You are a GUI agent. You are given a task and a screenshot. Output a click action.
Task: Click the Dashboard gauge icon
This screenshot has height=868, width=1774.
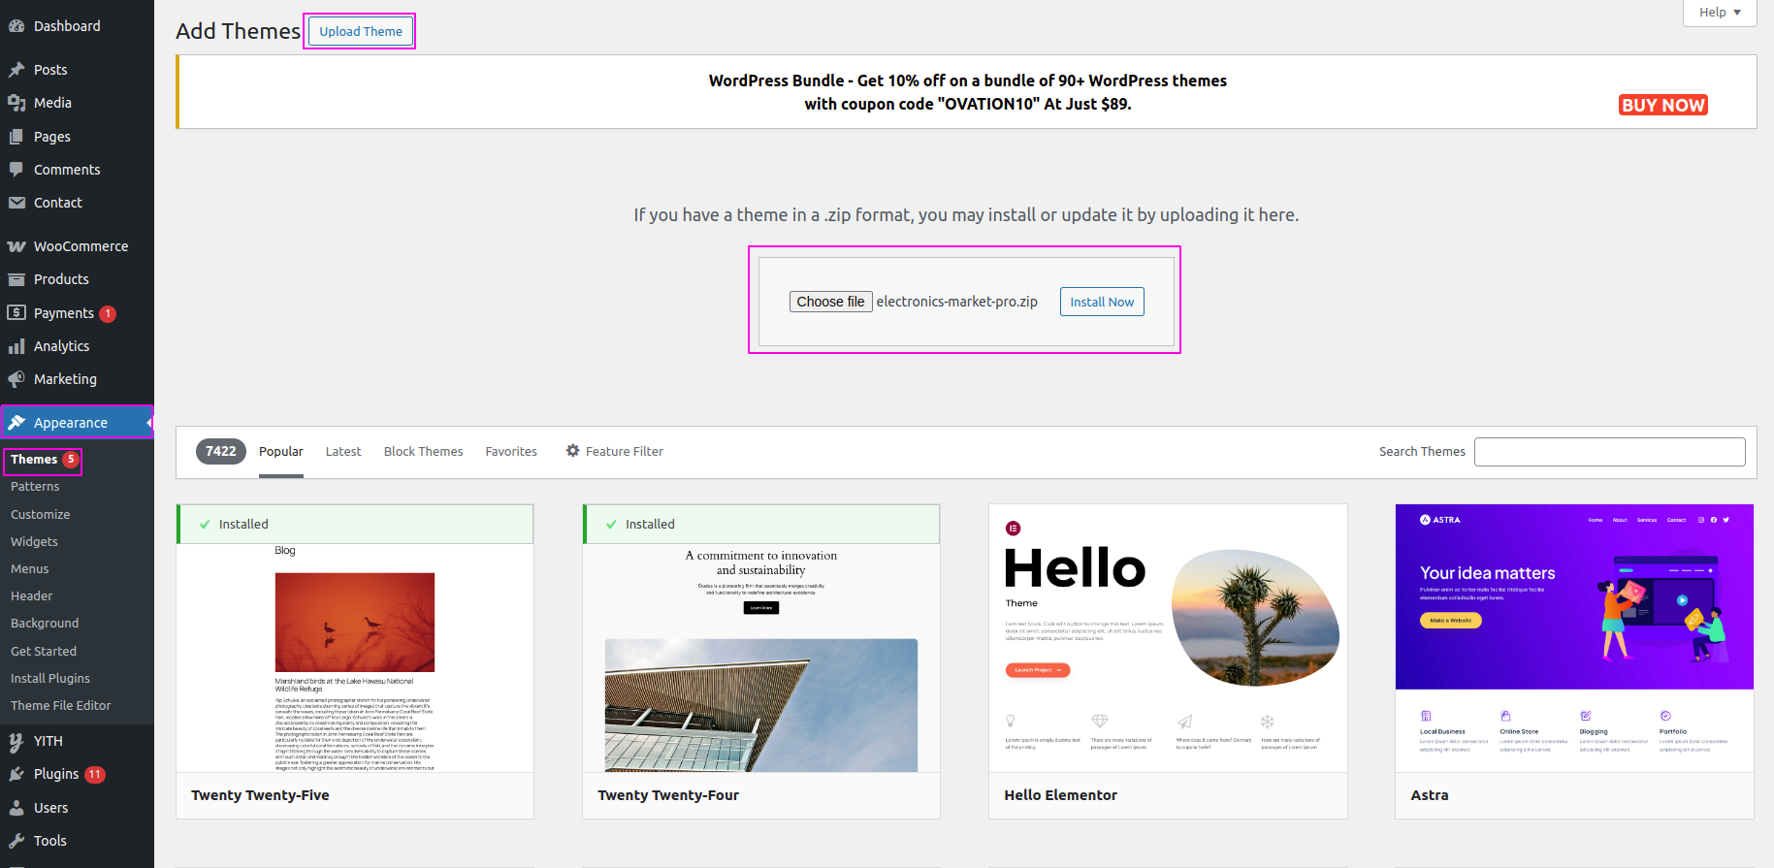pos(16,26)
